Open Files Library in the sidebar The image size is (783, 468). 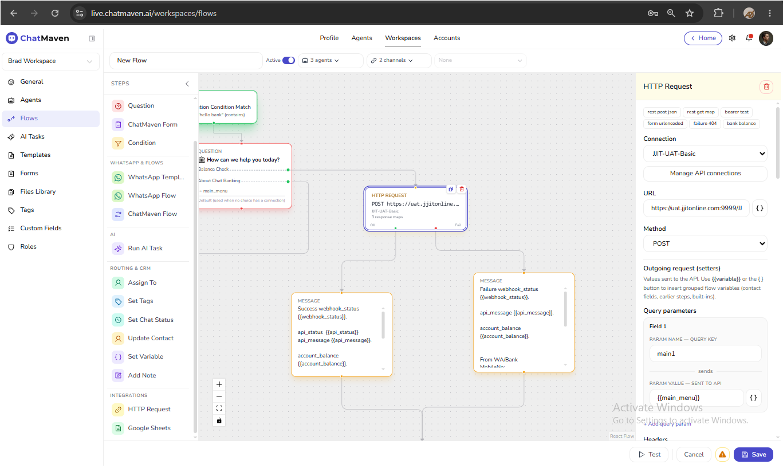pyautogui.click(x=50, y=192)
